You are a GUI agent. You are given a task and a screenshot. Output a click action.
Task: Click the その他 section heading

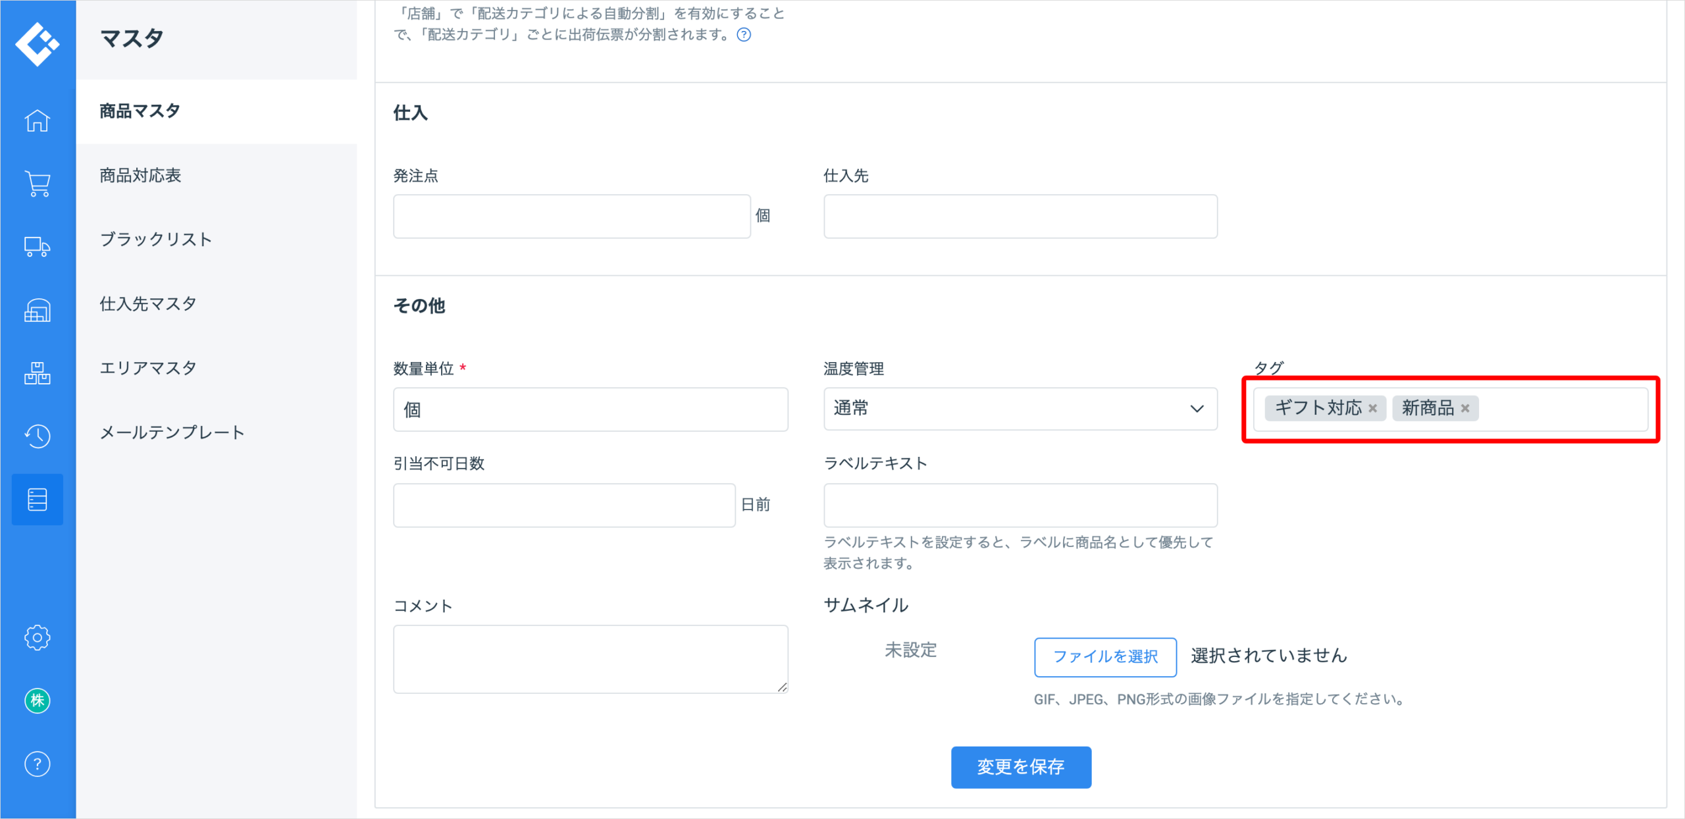(419, 306)
